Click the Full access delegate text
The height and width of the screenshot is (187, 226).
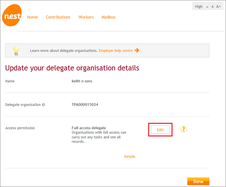pyautogui.click(x=89, y=128)
